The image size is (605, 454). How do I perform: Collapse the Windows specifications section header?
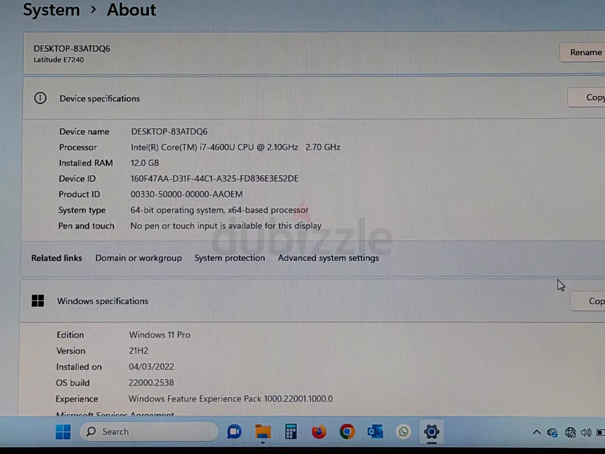pos(312,301)
